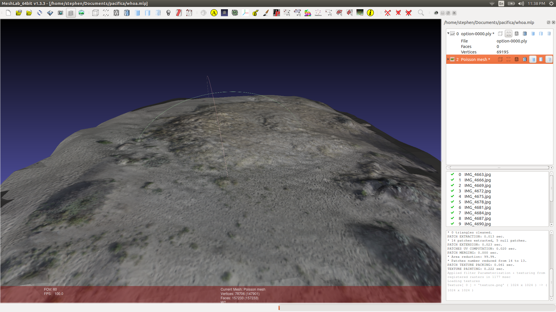Click the yellow Get Info icon

tap(370, 13)
